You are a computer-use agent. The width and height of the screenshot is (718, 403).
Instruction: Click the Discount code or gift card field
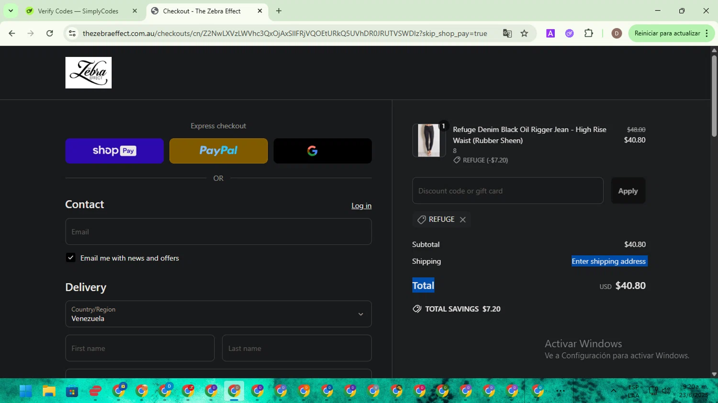click(x=508, y=191)
